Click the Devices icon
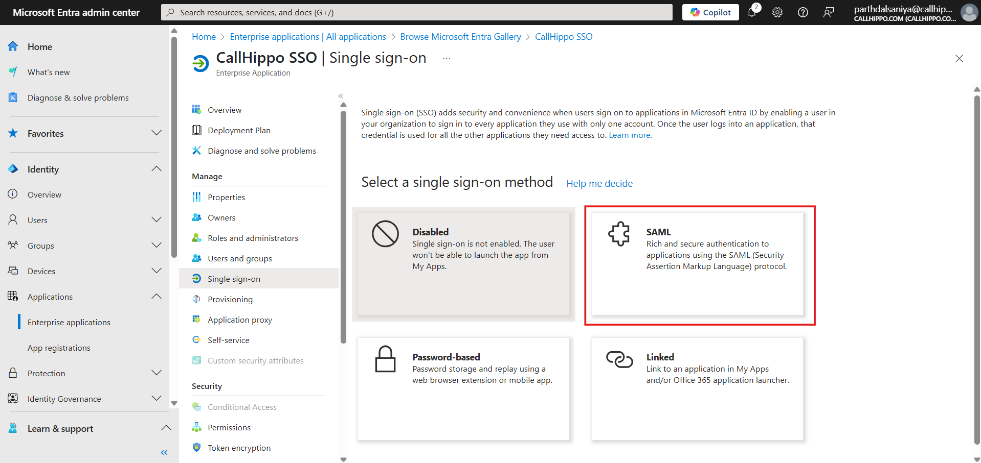The height and width of the screenshot is (463, 981). pyautogui.click(x=13, y=271)
